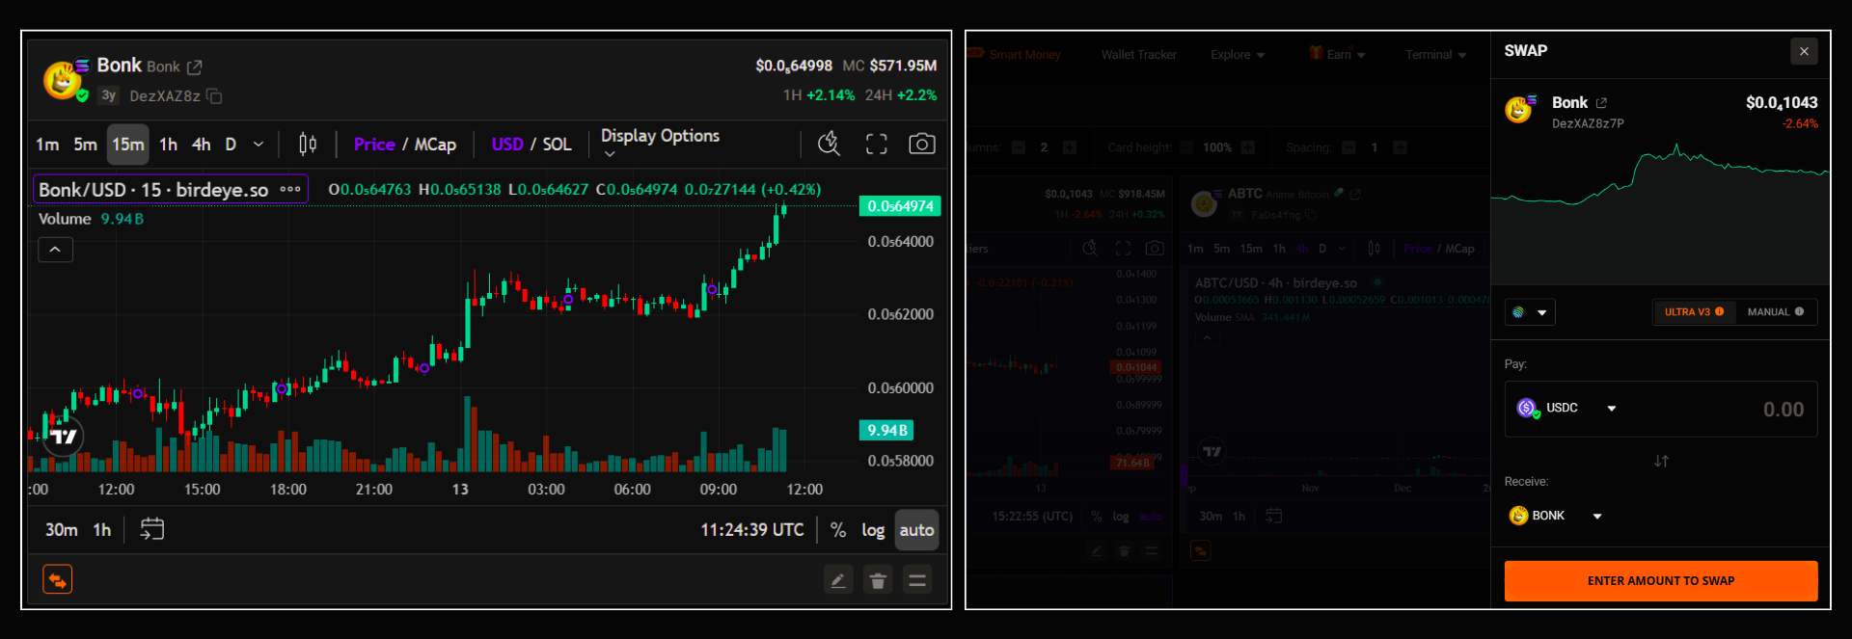
Task: Toggle percent scale on the Bonk chart
Action: [x=838, y=530]
